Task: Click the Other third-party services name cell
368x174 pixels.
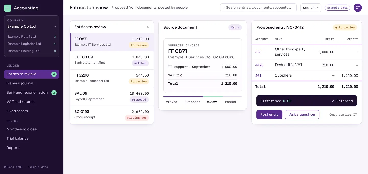Action: [x=290, y=52]
